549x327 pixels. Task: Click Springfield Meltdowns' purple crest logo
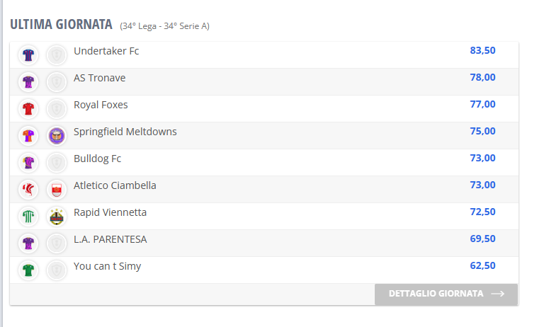[57, 136]
